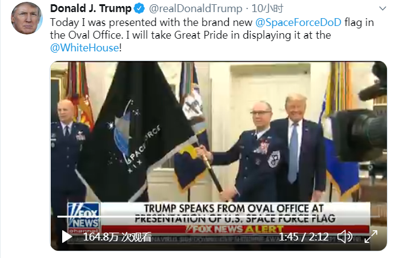This screenshot has width=396, height=258.
Task: Click the 1:45 / 2:12 time display
Action: tap(304, 237)
